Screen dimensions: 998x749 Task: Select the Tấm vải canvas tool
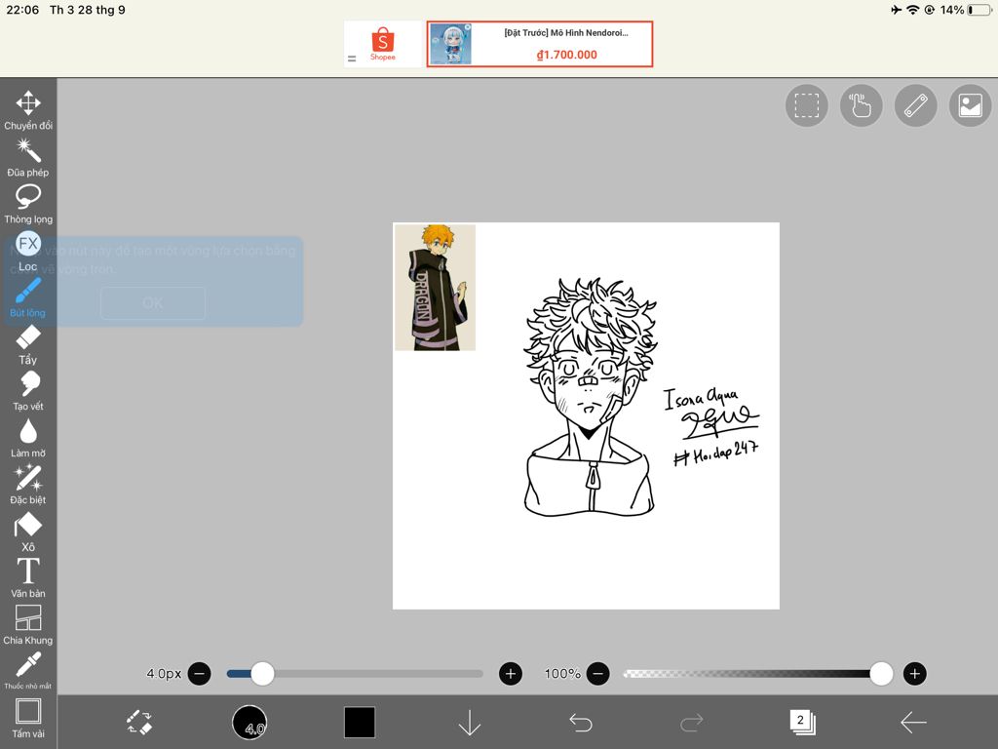coord(28,719)
